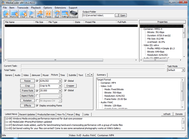Screen dimensions: 189x139
Task: Click the Output Folder path field
Action: 98,15
